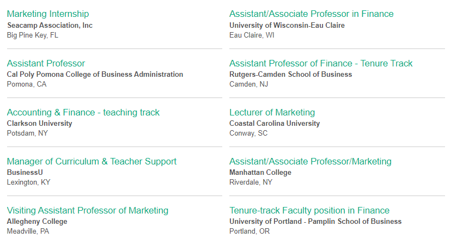Image resolution: width=451 pixels, height=244 pixels.
Task: Open Assistant/Associate Professor in Finance listing
Action: click(311, 14)
